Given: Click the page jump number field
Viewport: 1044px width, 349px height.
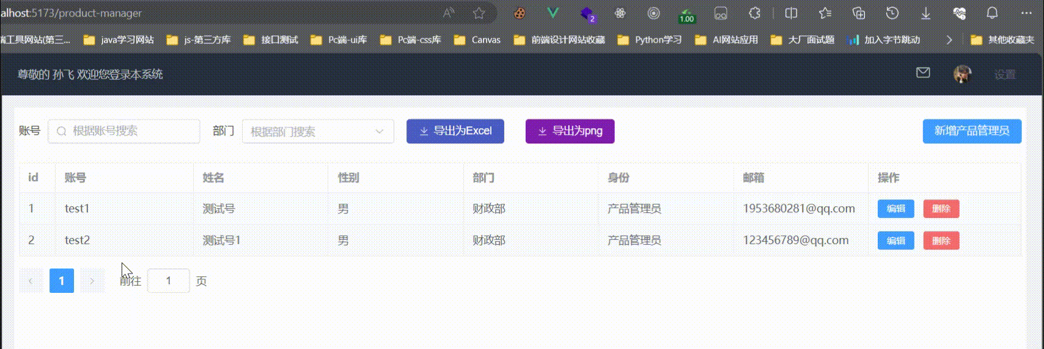Looking at the screenshot, I should [x=169, y=281].
